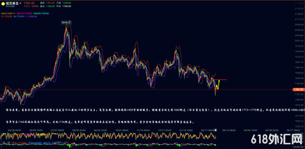Image resolution: width=305 pixels, height=149 pixels.
Task: Click the yellow arrow drawing on chart
Action: pos(218,85)
